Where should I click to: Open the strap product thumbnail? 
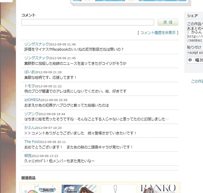[118, 189]
